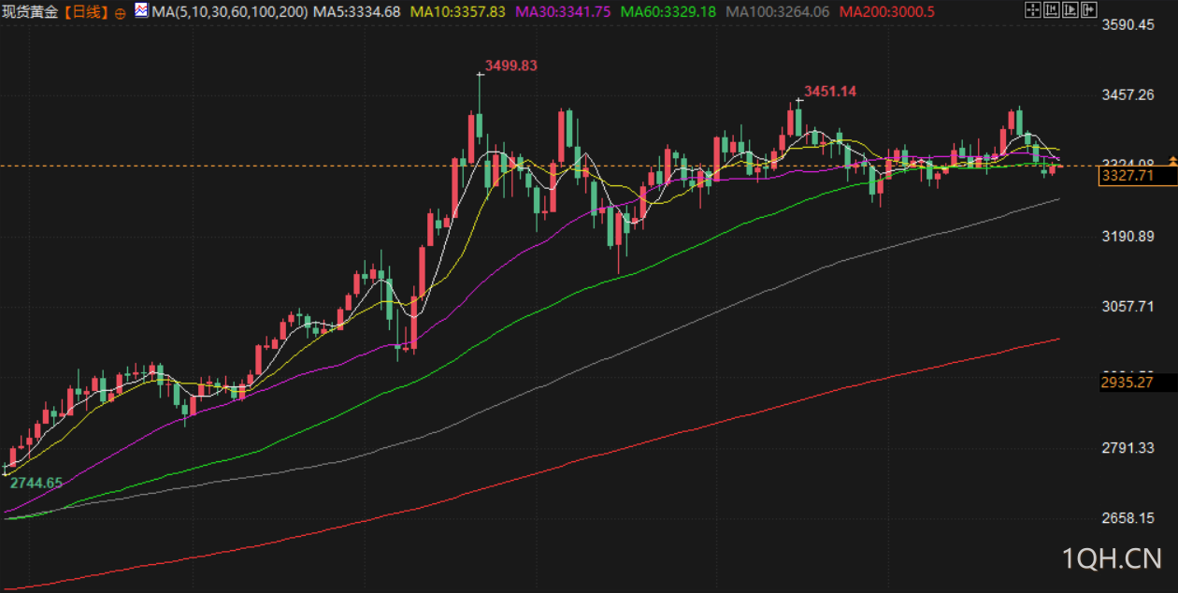Click the pop-out panel icon with right arrow

click(1089, 9)
